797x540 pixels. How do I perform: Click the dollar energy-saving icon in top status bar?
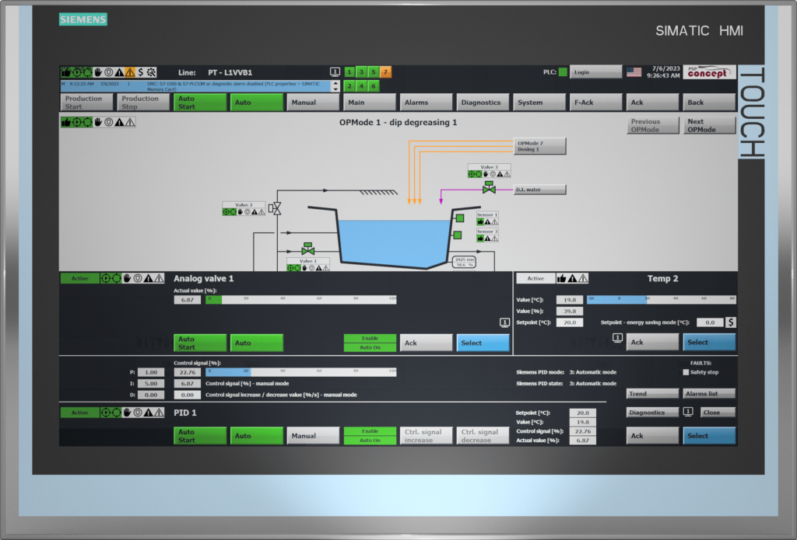(x=141, y=72)
